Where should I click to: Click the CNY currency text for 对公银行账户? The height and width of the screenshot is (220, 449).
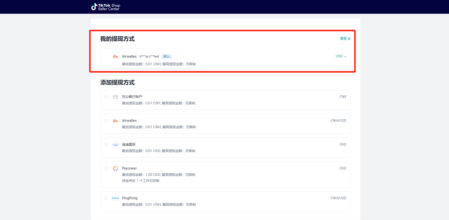tap(343, 97)
